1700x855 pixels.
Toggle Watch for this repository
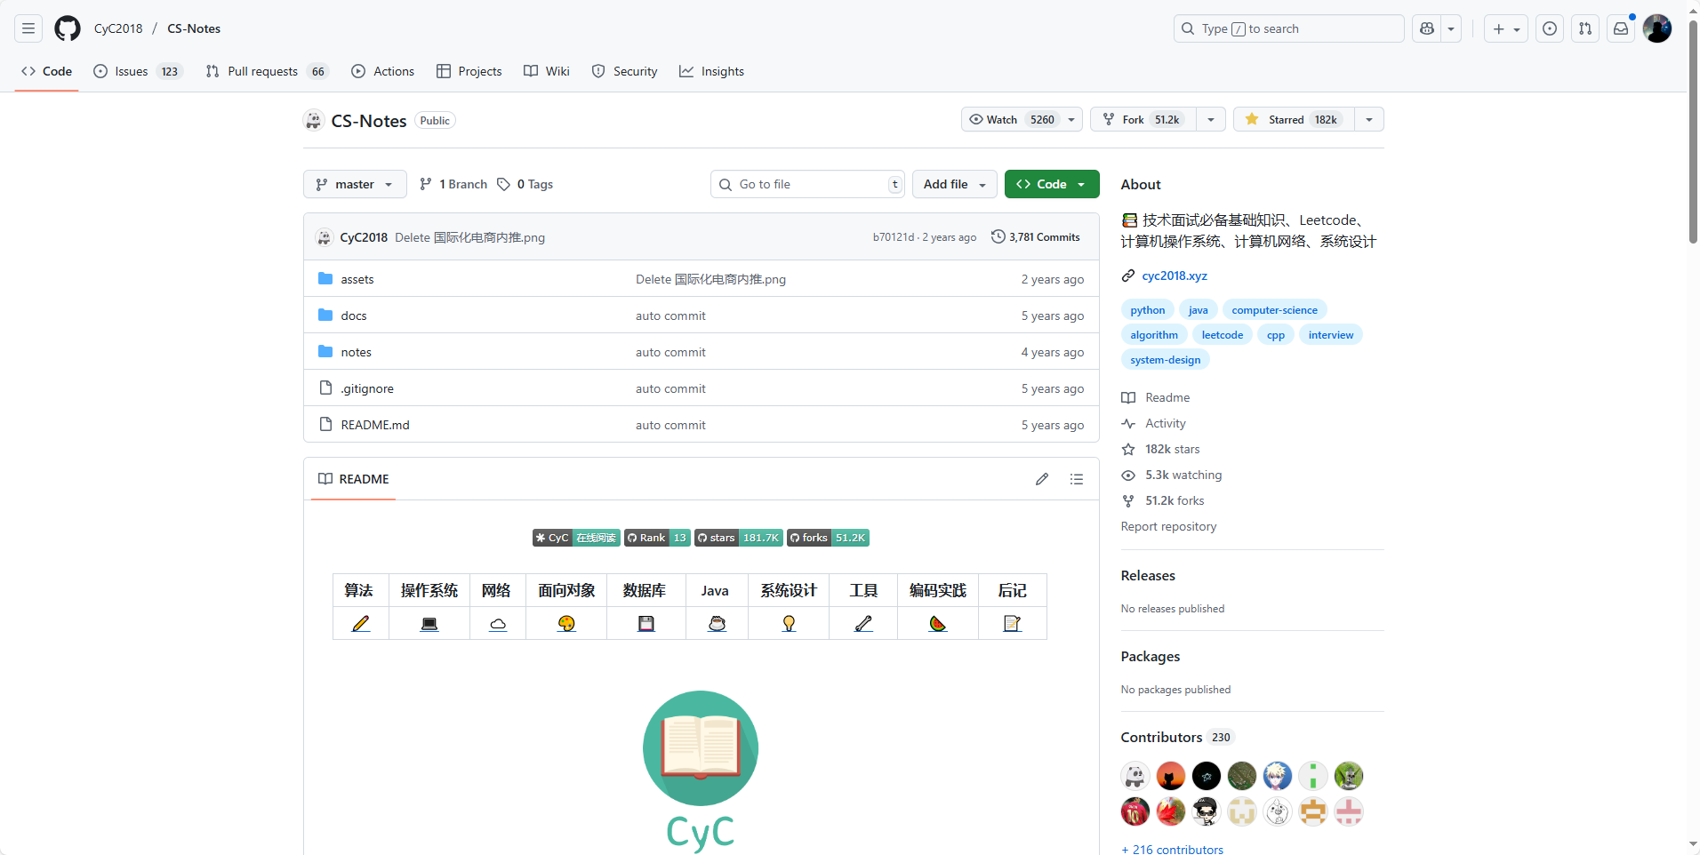(1012, 119)
